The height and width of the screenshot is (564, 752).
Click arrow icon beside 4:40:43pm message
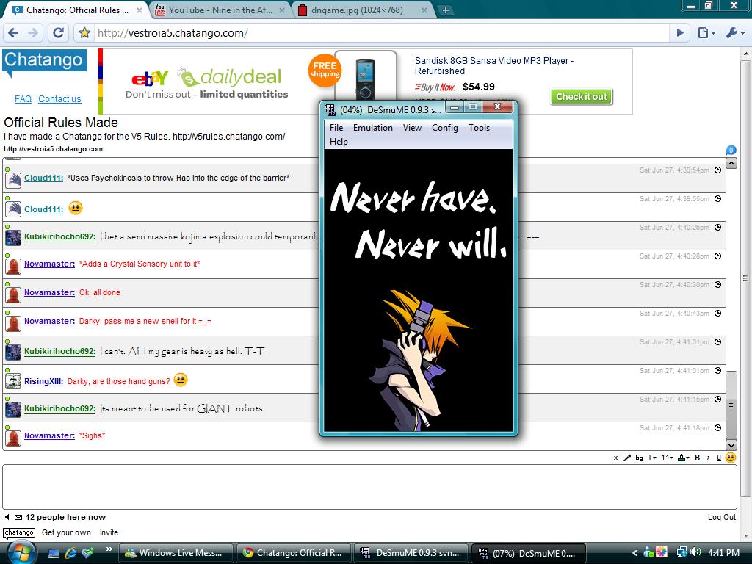[718, 313]
